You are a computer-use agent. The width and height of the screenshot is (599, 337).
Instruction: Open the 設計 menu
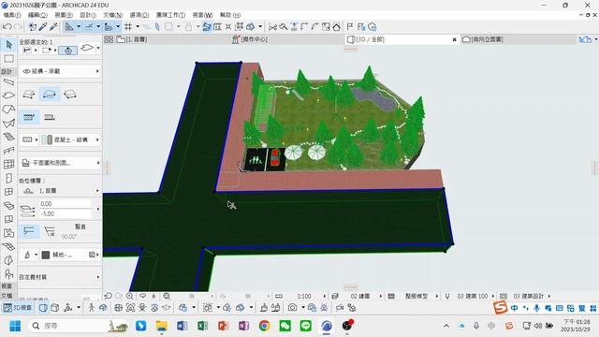tap(88, 15)
